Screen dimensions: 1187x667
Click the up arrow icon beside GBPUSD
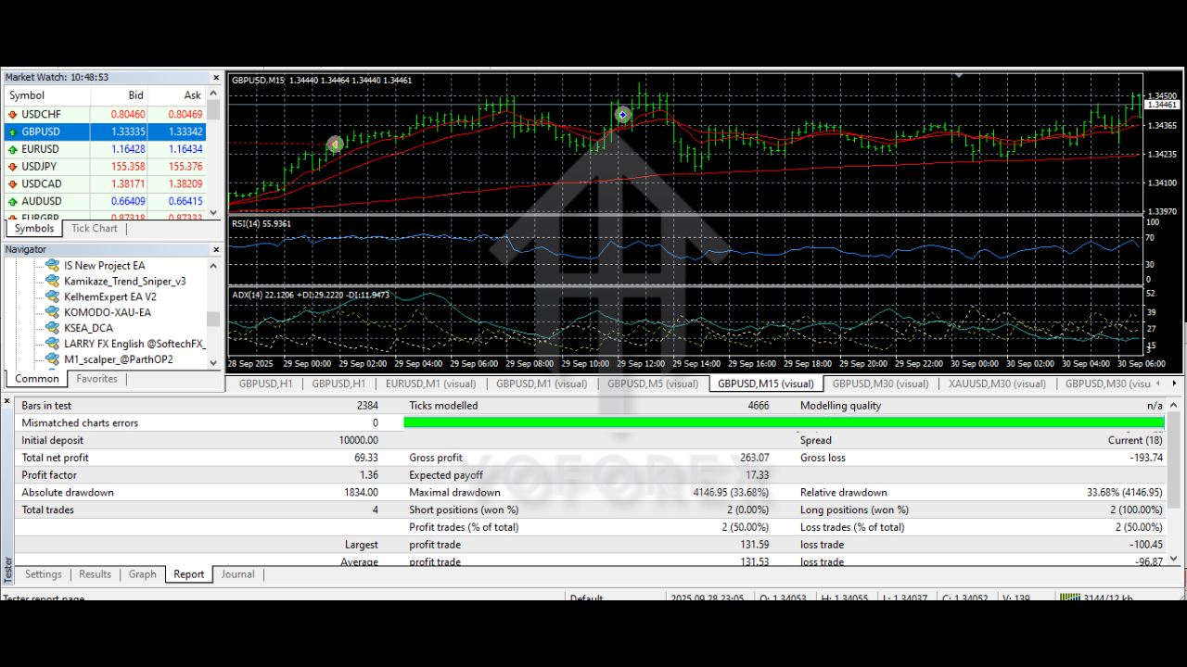tap(12, 132)
